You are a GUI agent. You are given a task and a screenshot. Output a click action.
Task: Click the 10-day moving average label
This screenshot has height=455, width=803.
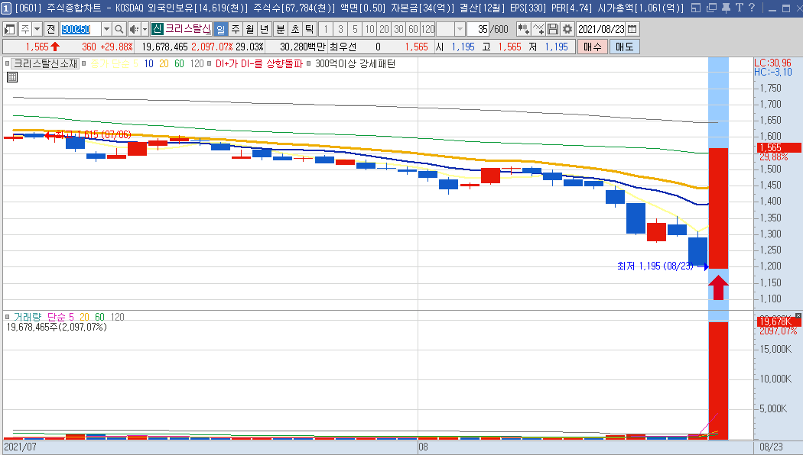click(148, 64)
